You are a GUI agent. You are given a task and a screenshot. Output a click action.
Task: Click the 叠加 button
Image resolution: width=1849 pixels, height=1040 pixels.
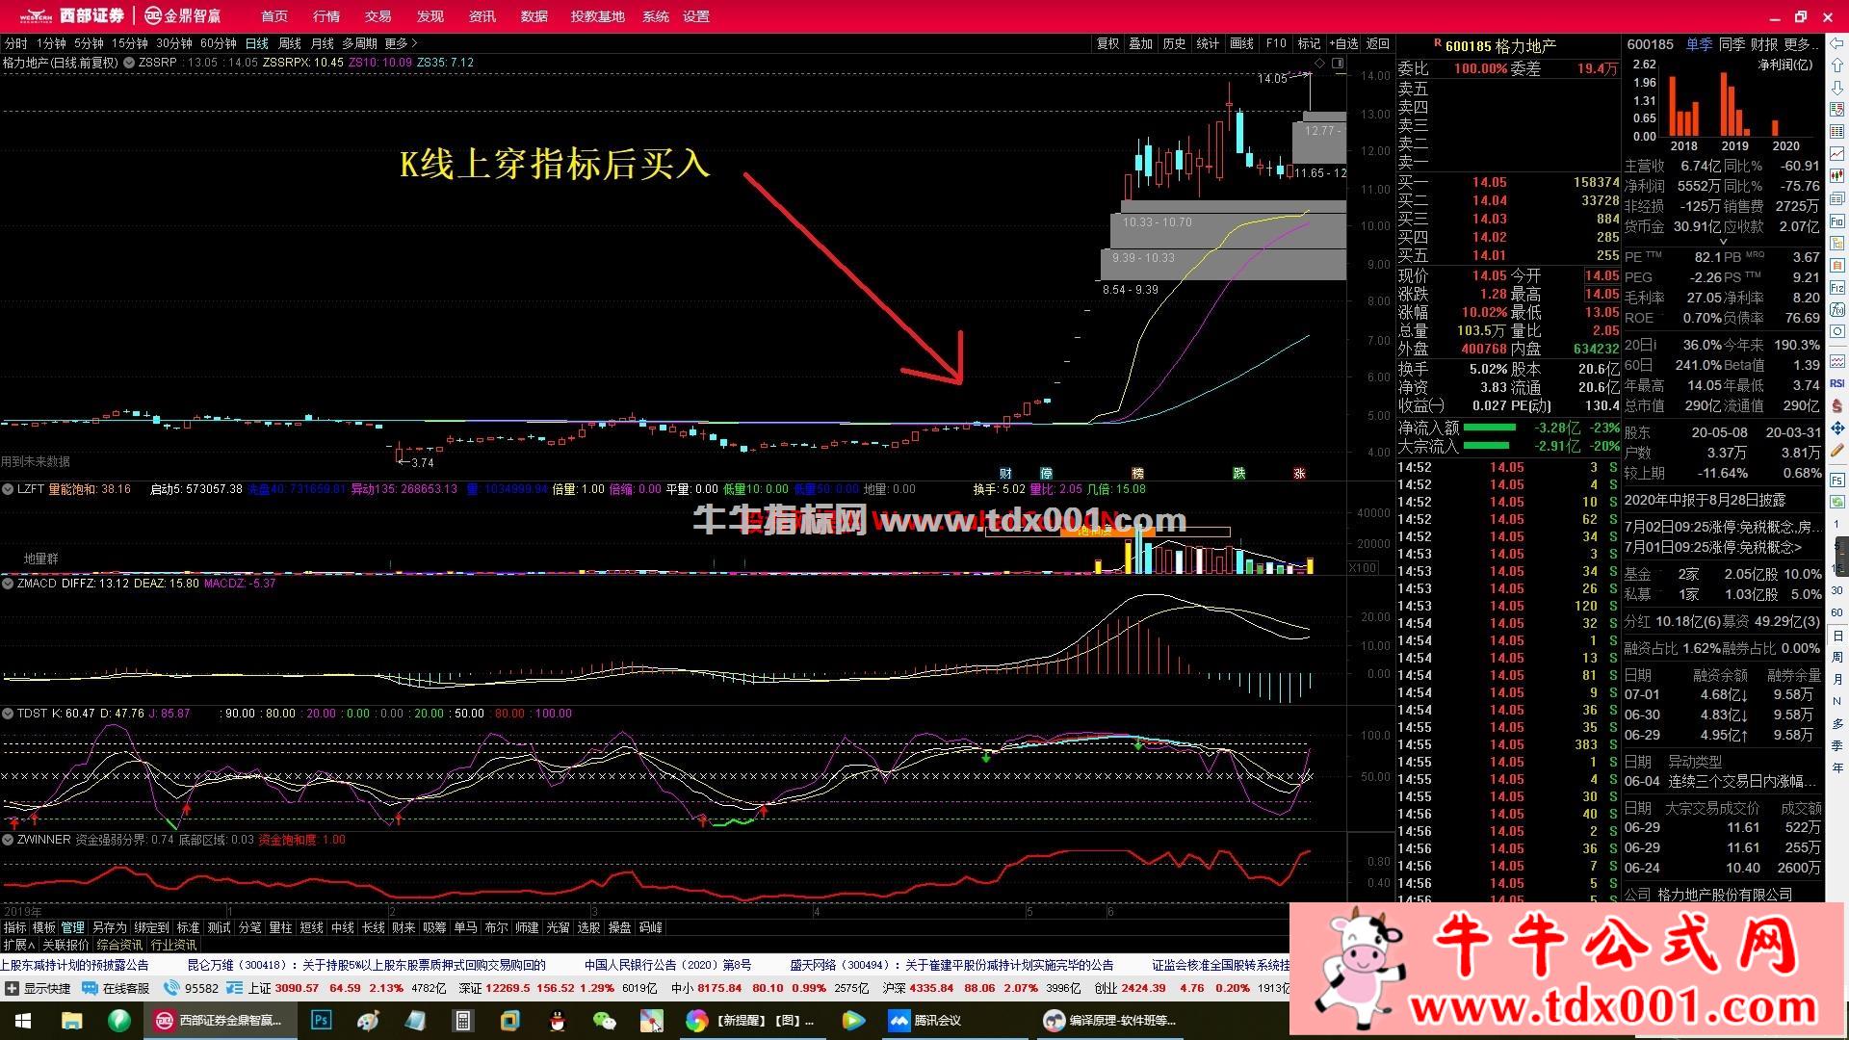pos(1140,43)
